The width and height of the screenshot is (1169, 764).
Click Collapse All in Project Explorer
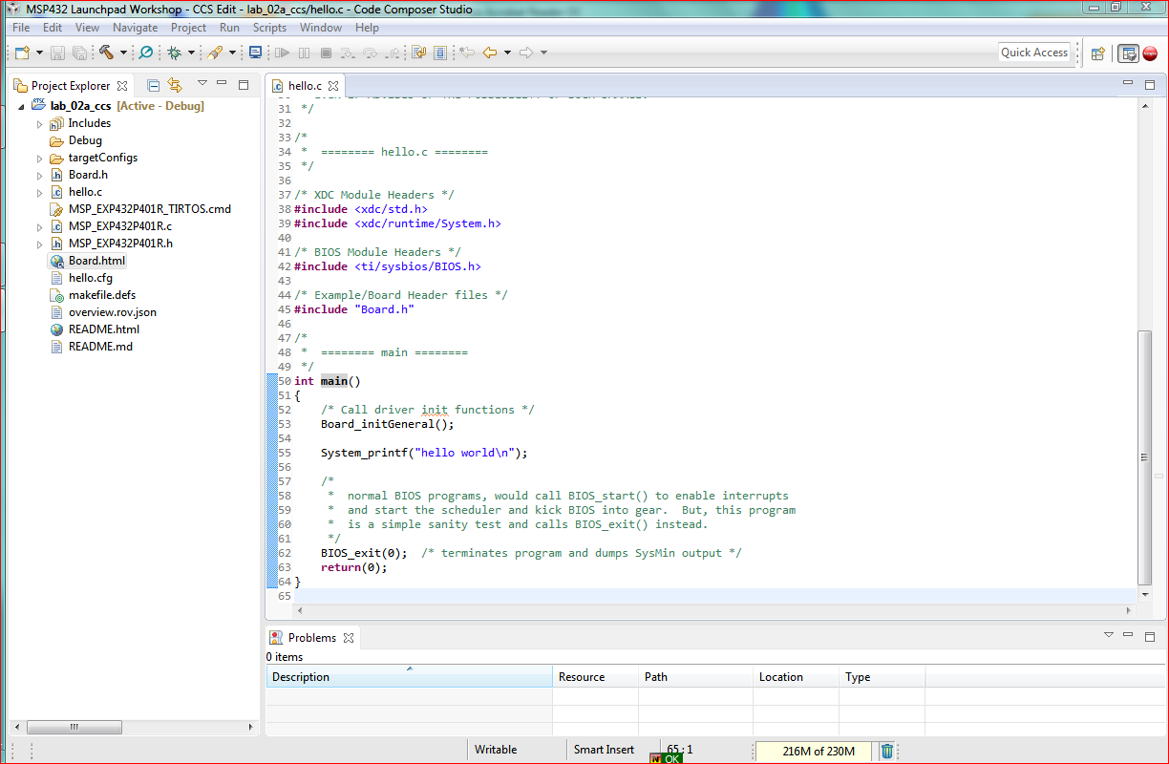(153, 85)
